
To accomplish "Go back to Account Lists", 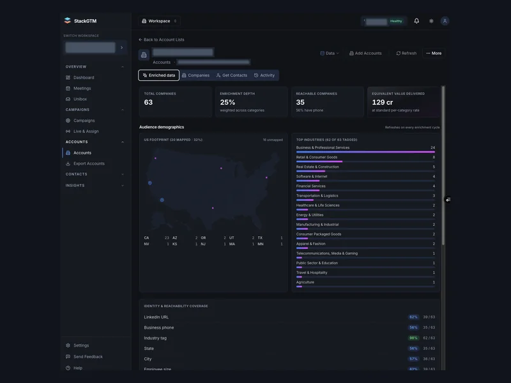I will [x=162, y=40].
